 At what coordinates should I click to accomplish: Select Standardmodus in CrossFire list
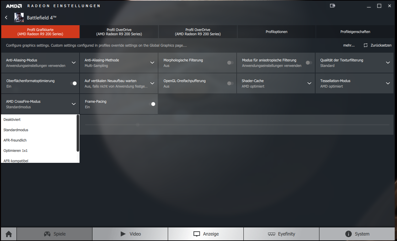tap(39, 130)
